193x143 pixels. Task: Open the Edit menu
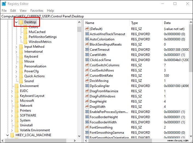click(13, 11)
